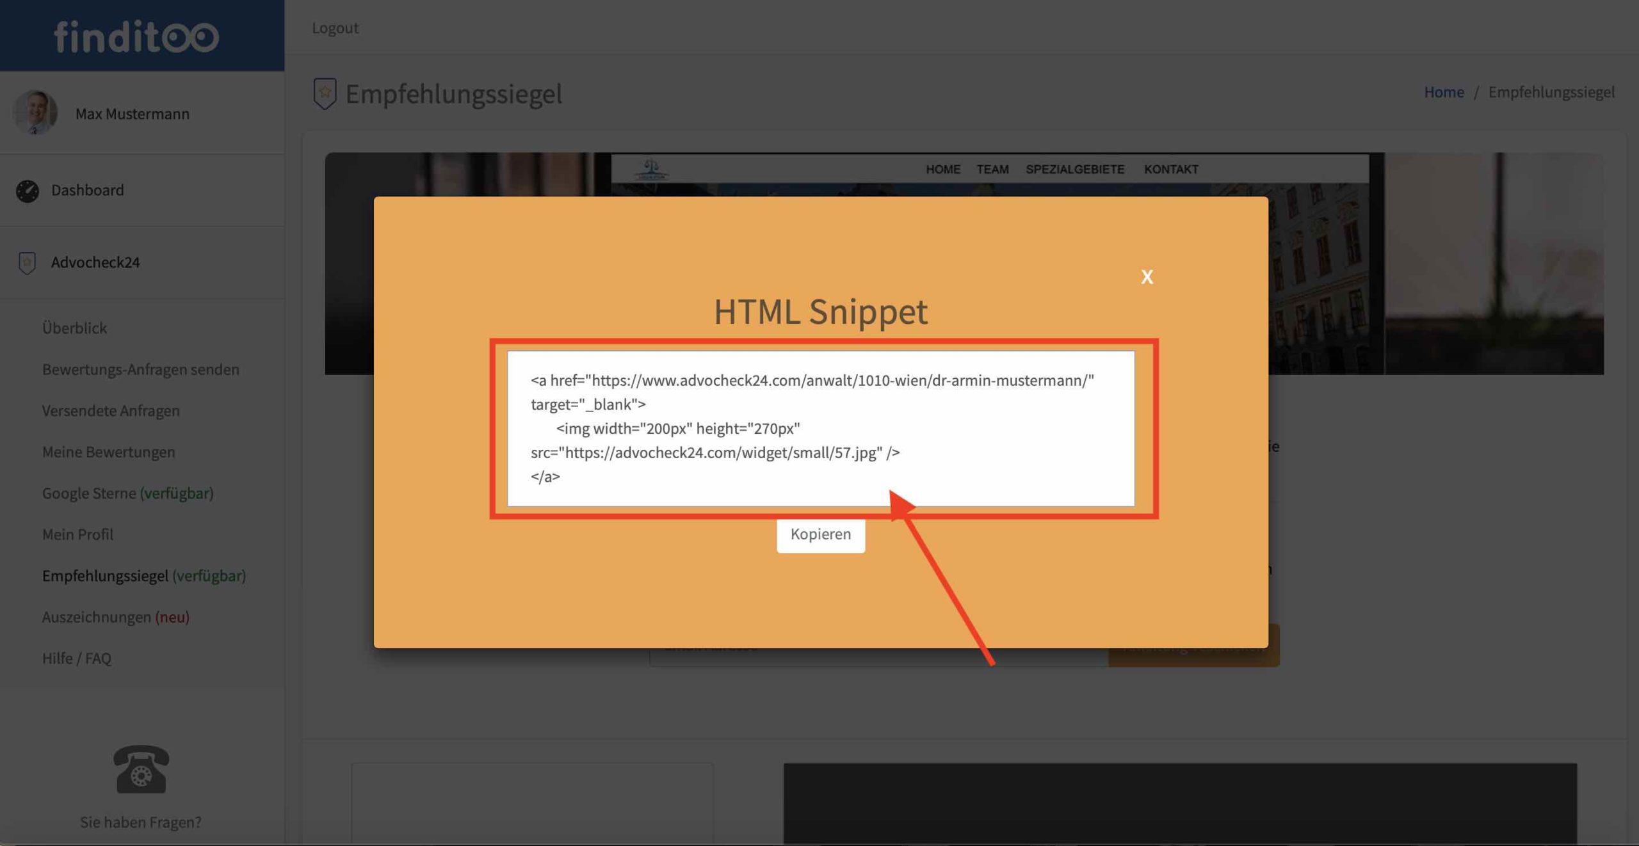This screenshot has height=846, width=1639.
Task: Click inside the HTML snippet text box
Action: [x=820, y=428]
